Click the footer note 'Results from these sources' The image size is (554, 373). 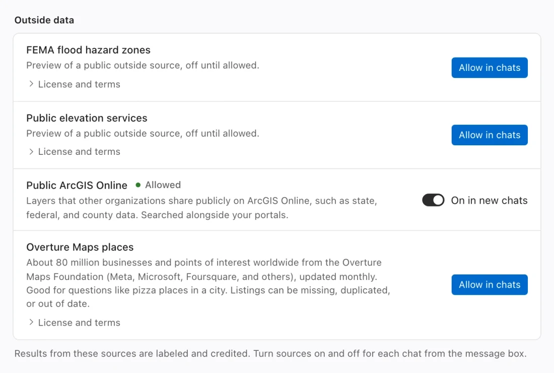pos(270,353)
